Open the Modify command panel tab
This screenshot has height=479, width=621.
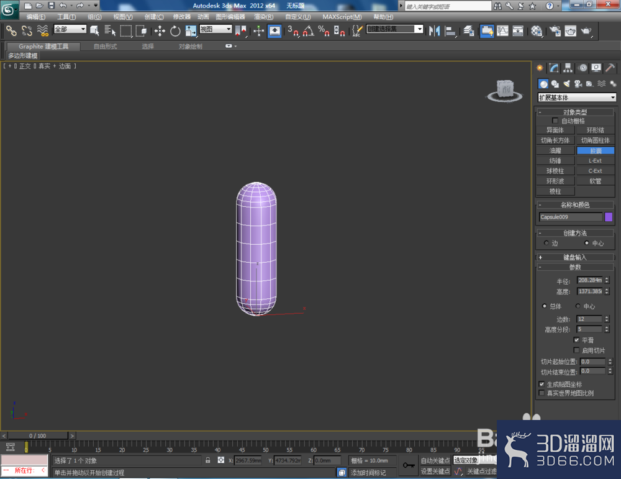[x=554, y=68]
